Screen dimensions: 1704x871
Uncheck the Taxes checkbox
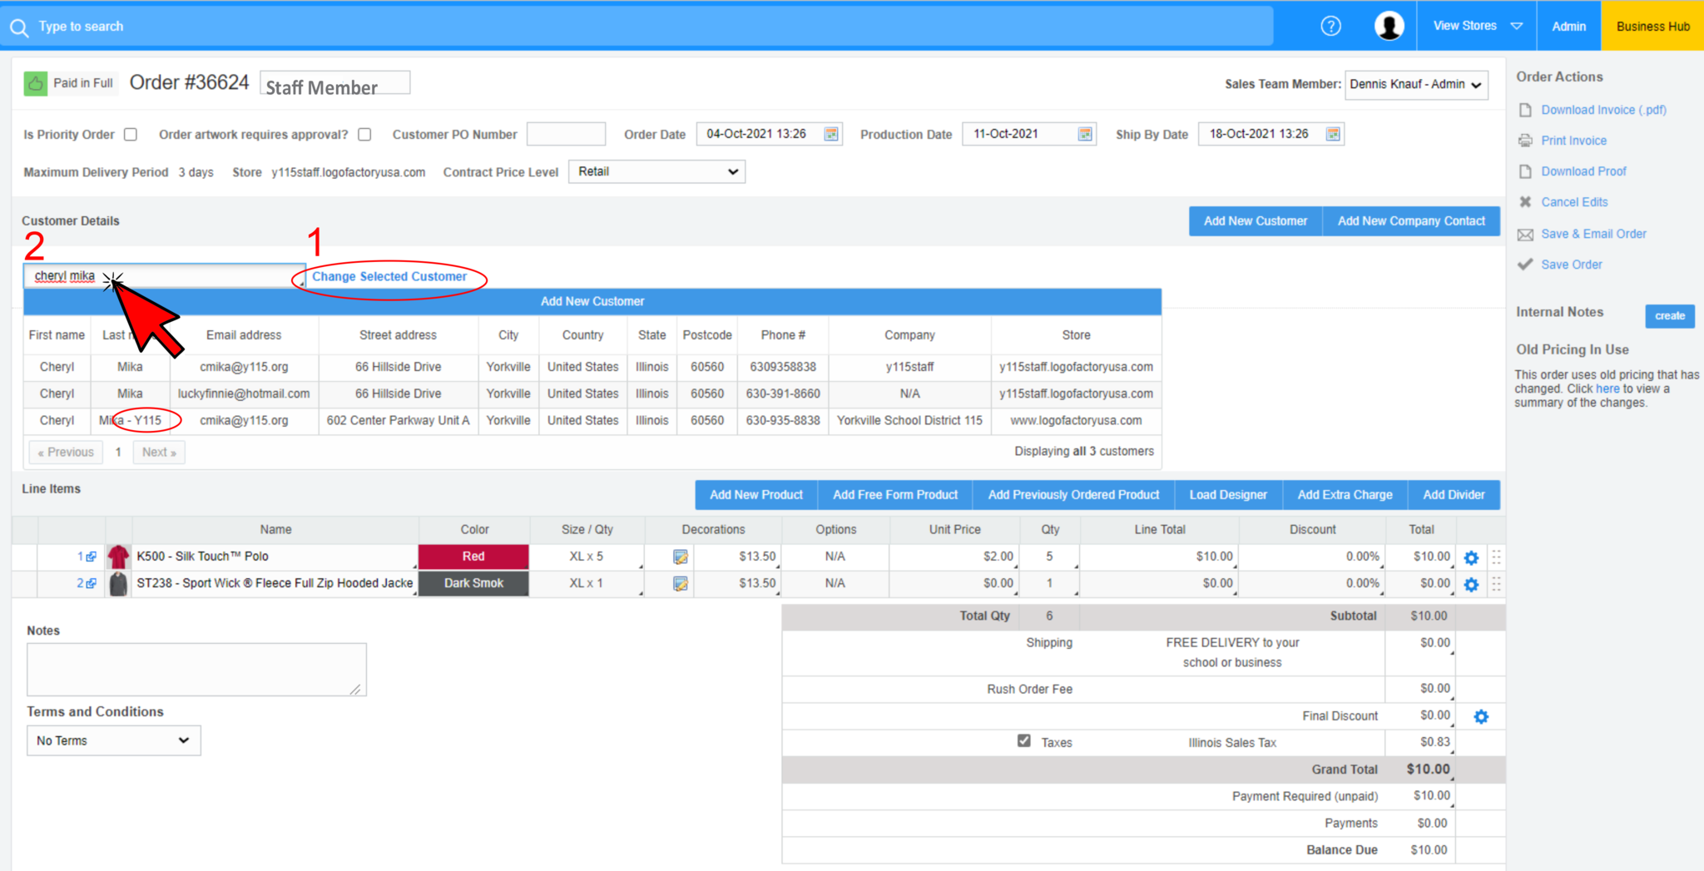1023,740
